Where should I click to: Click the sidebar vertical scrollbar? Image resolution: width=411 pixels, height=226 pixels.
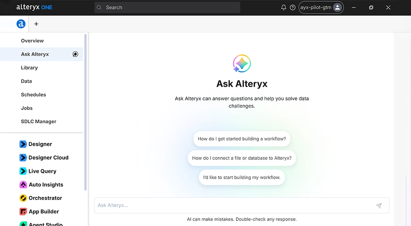[85, 112]
